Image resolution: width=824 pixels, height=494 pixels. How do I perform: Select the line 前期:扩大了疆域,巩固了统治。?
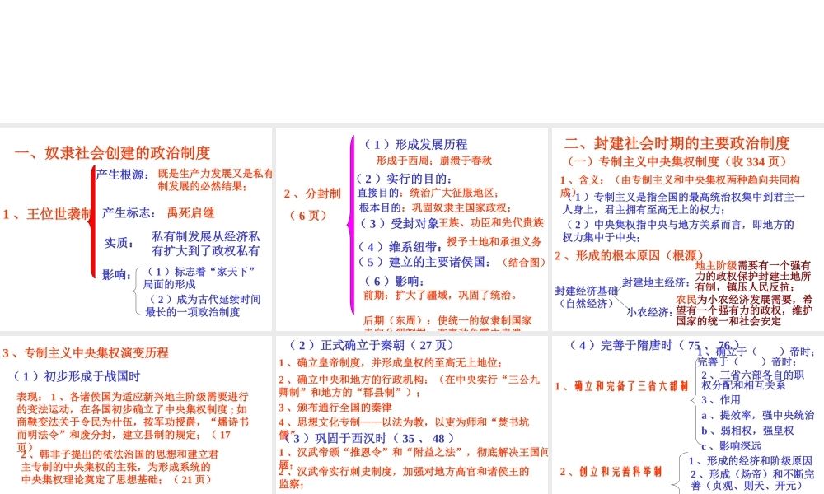[x=440, y=295]
